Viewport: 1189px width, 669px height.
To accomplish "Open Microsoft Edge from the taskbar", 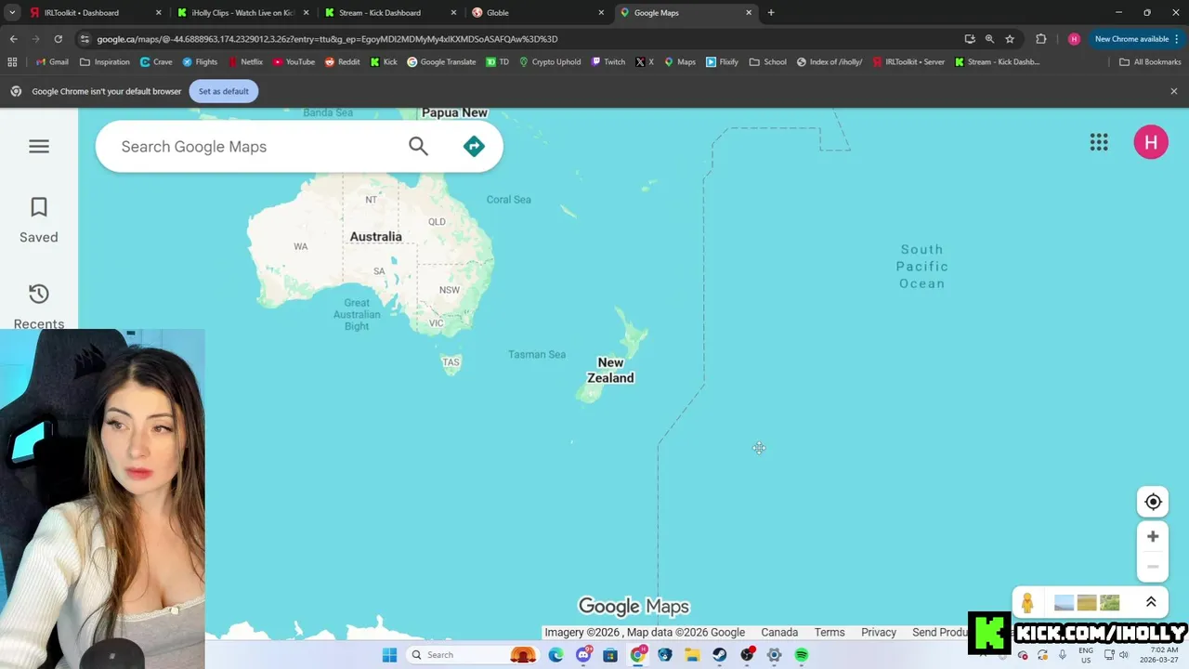I will [x=555, y=655].
